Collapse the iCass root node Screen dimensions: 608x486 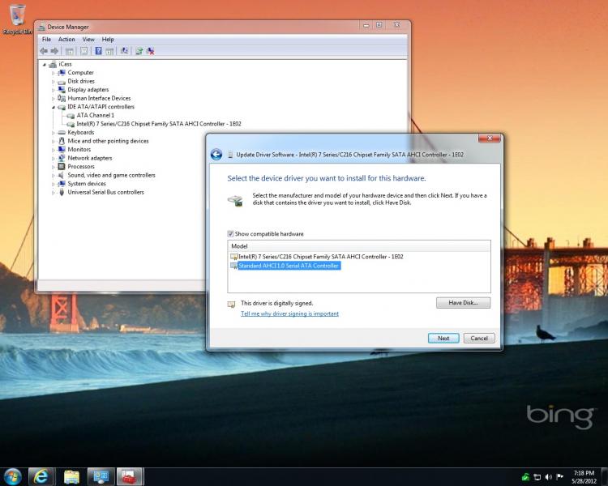pos(45,64)
